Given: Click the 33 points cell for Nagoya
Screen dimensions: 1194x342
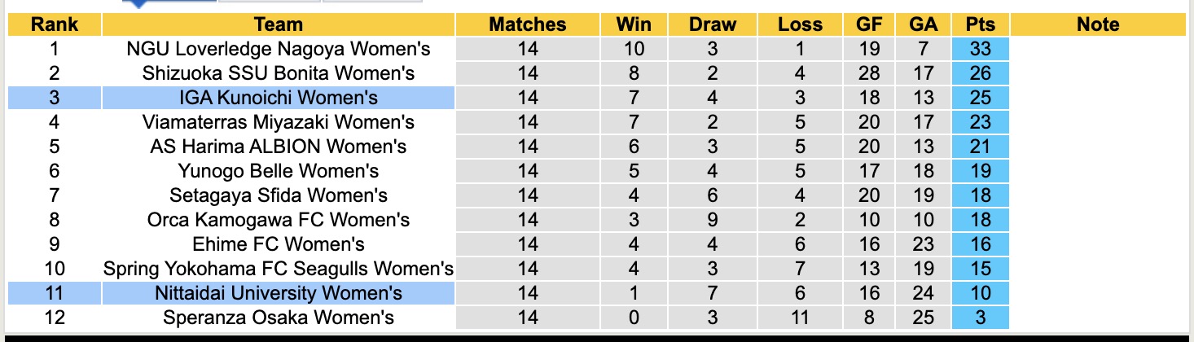Looking at the screenshot, I should tap(980, 49).
